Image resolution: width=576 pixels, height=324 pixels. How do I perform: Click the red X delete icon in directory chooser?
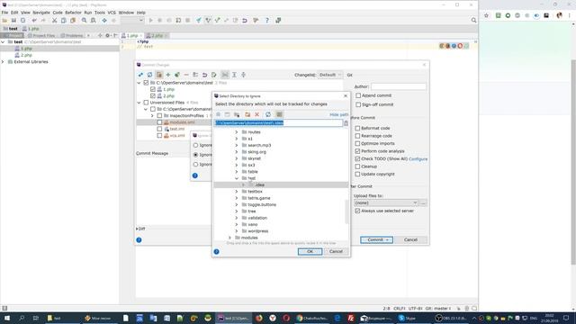click(x=257, y=114)
